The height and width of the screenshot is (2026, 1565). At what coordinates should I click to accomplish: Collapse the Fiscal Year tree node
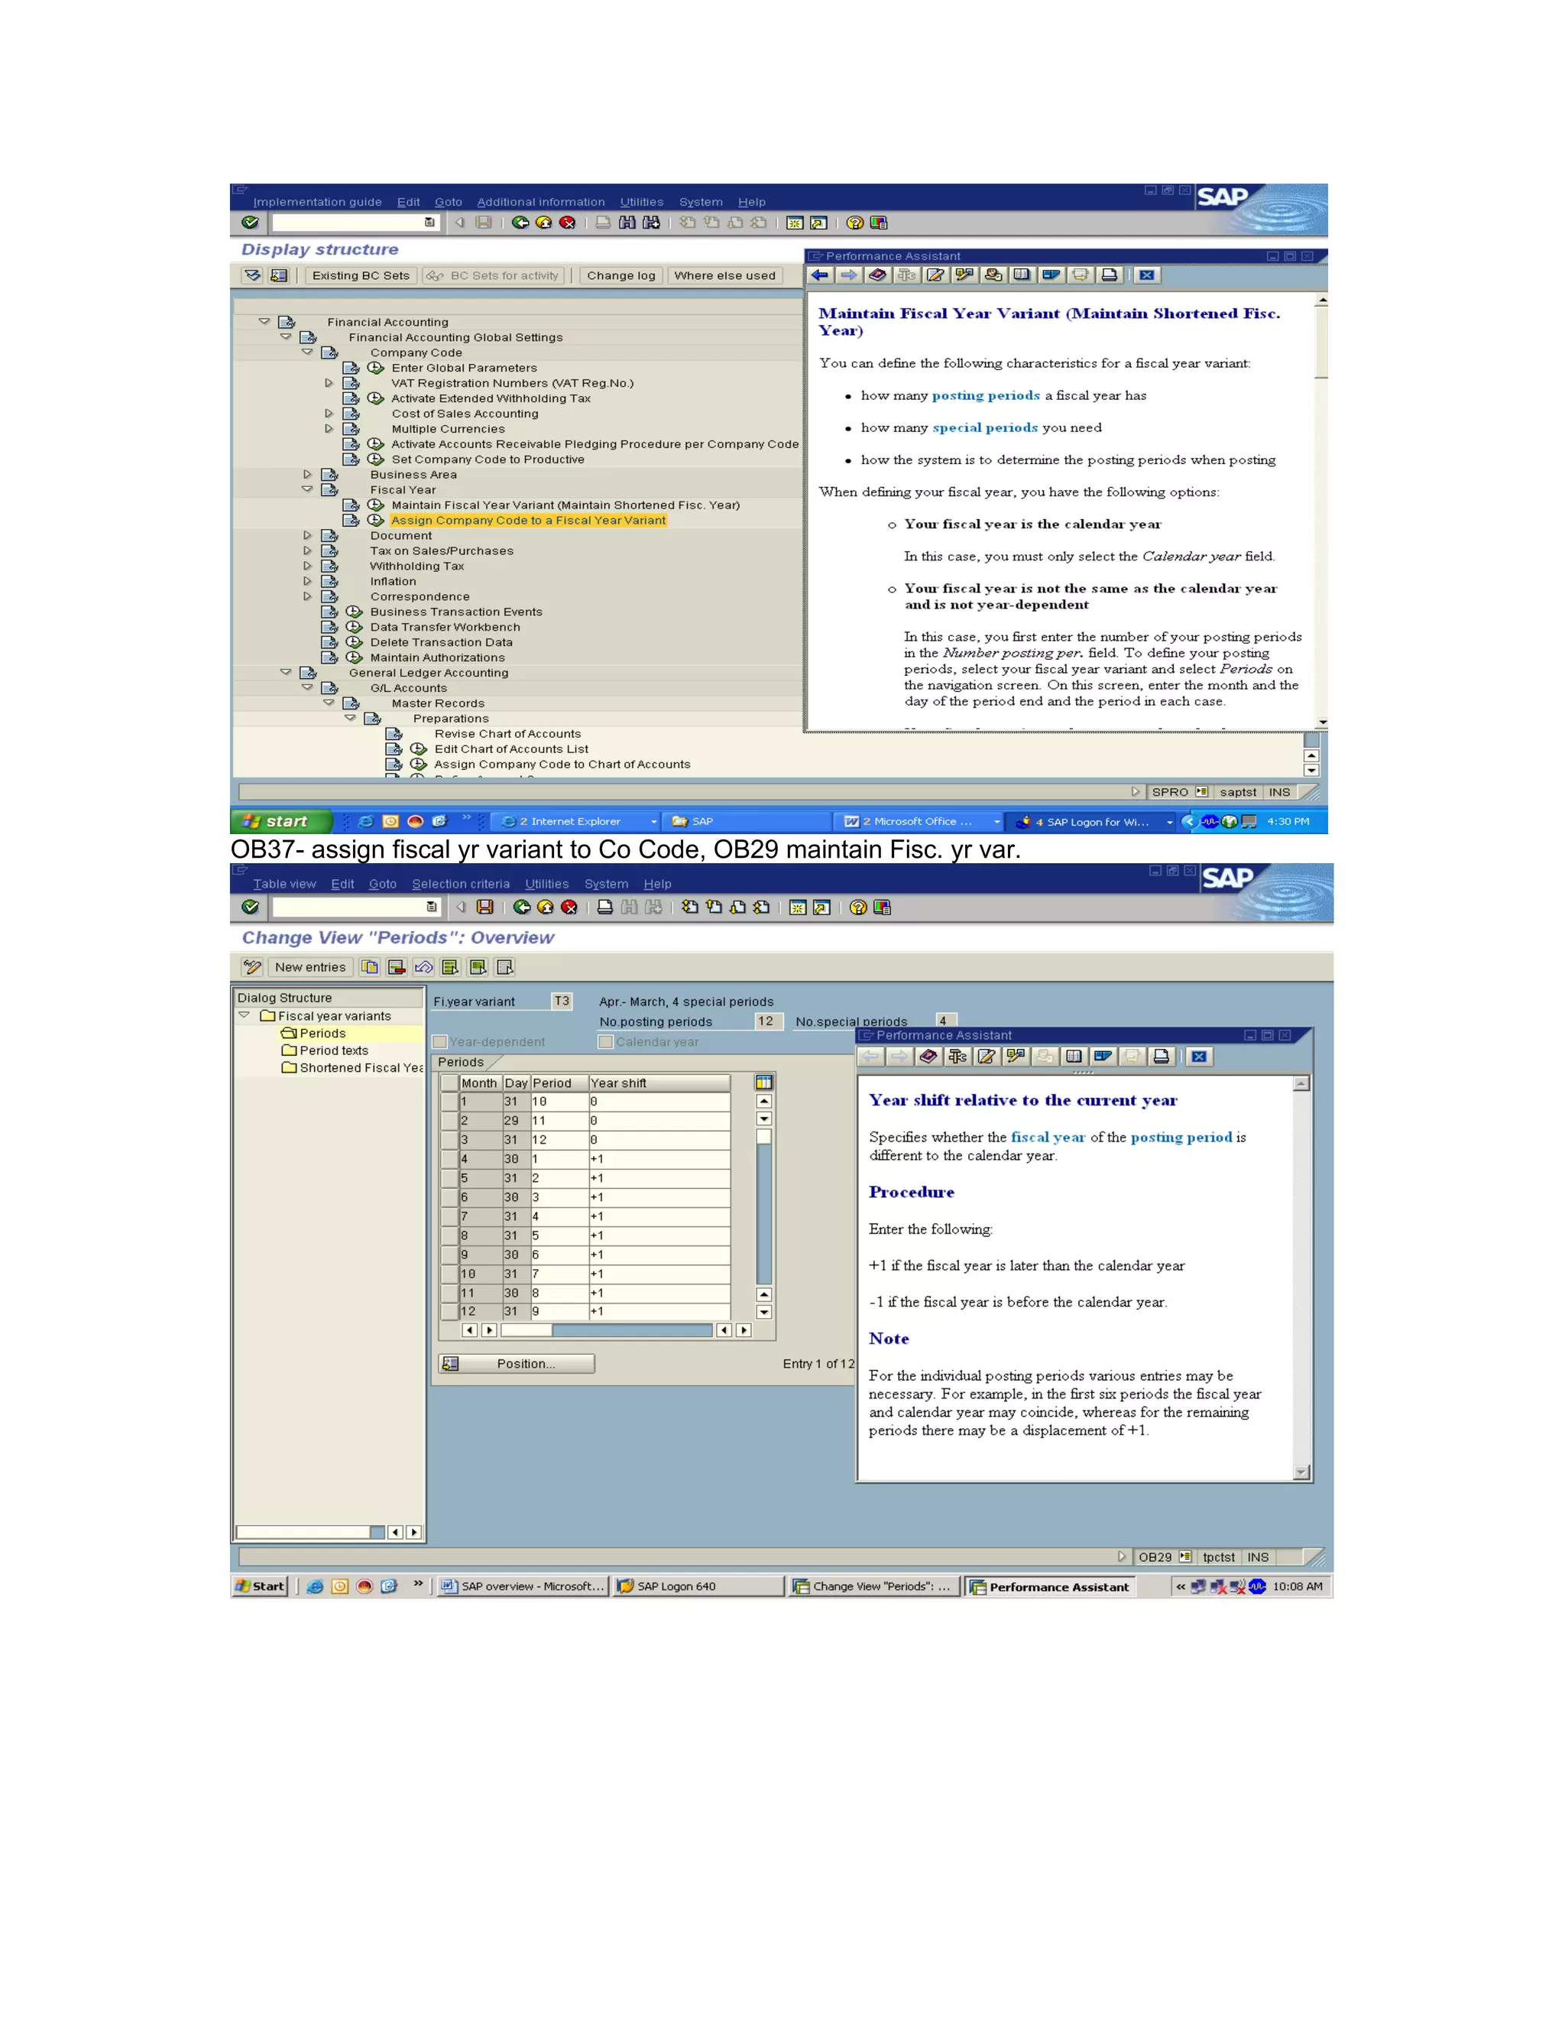tap(307, 489)
